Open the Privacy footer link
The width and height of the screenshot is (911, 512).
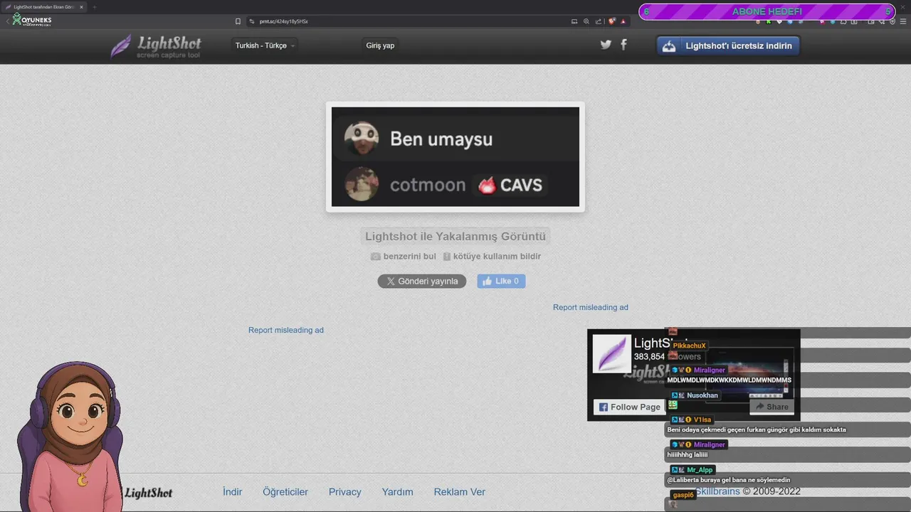345,491
